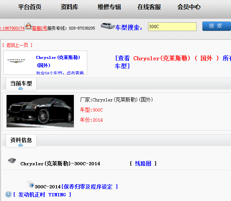Click the blue wave icon under 资料信息
Viewport: 231px width, 201px height.
click(x=21, y=145)
